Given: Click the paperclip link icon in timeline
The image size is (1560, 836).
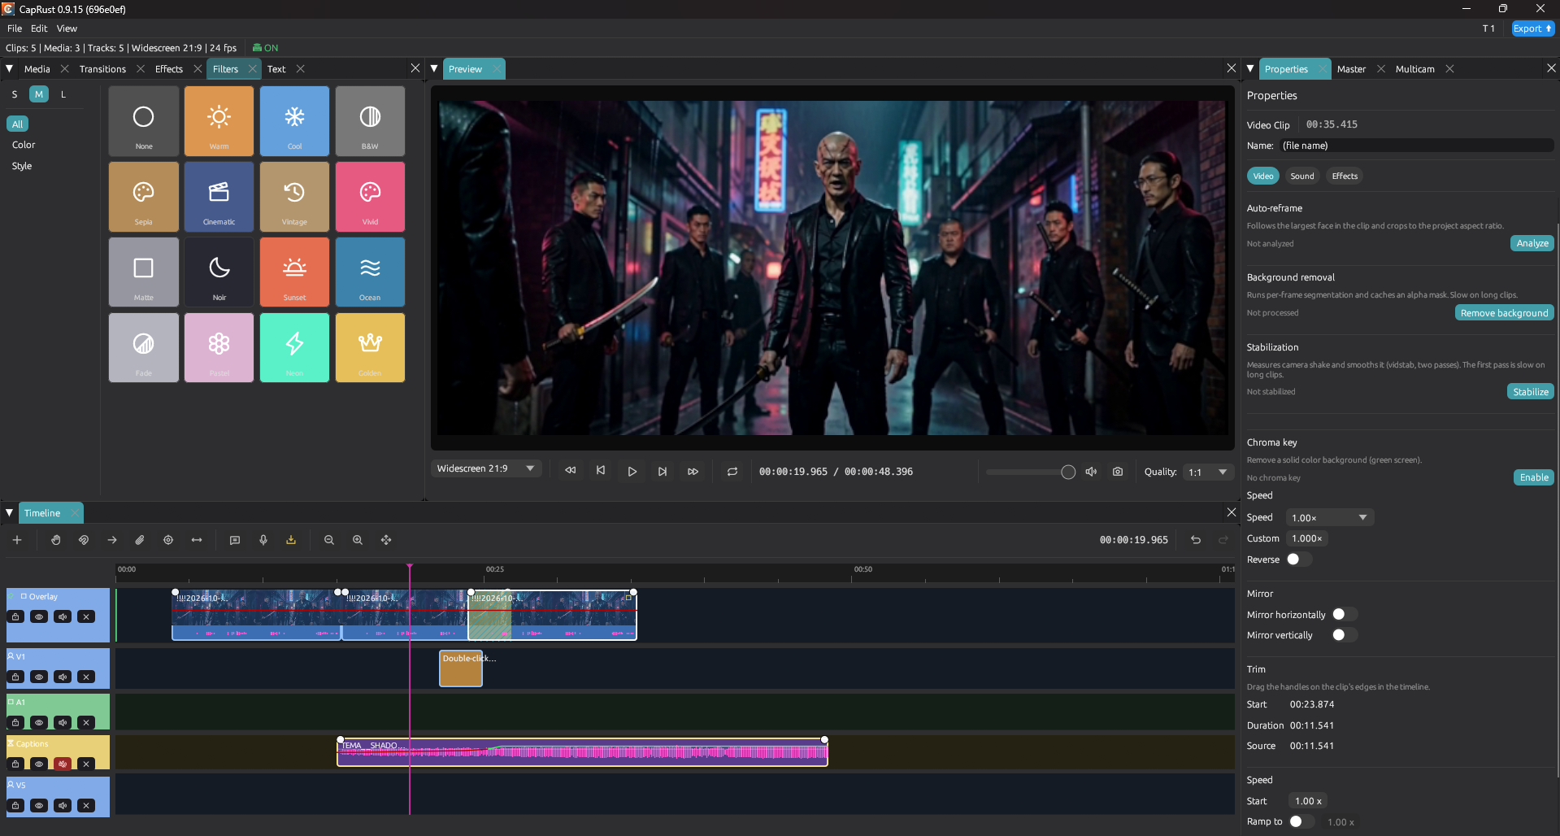Looking at the screenshot, I should pyautogui.click(x=140, y=540).
